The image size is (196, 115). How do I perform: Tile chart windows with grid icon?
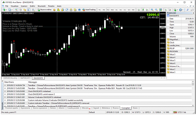tap(161, 10)
